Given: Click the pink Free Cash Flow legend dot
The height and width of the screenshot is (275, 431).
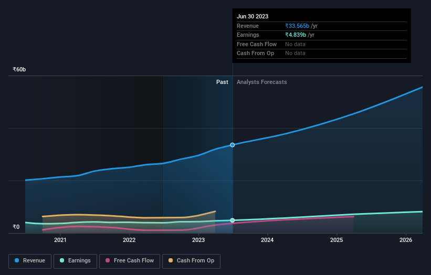Looking at the screenshot, I should [108, 260].
